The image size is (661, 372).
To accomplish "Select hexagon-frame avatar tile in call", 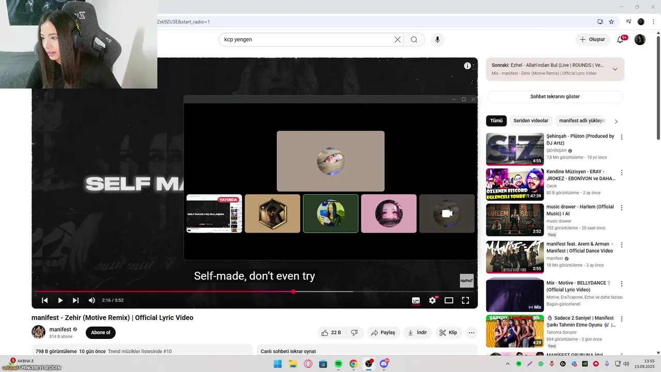I will pos(272,213).
